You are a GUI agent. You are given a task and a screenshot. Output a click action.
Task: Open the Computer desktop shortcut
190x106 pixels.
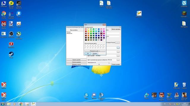(4, 4)
